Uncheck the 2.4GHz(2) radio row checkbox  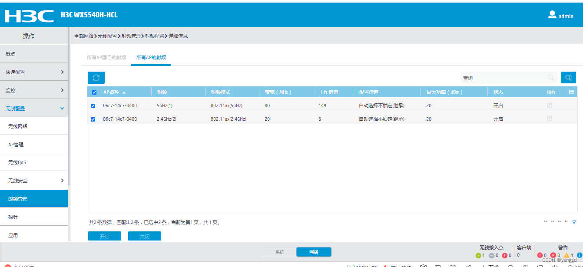point(93,119)
